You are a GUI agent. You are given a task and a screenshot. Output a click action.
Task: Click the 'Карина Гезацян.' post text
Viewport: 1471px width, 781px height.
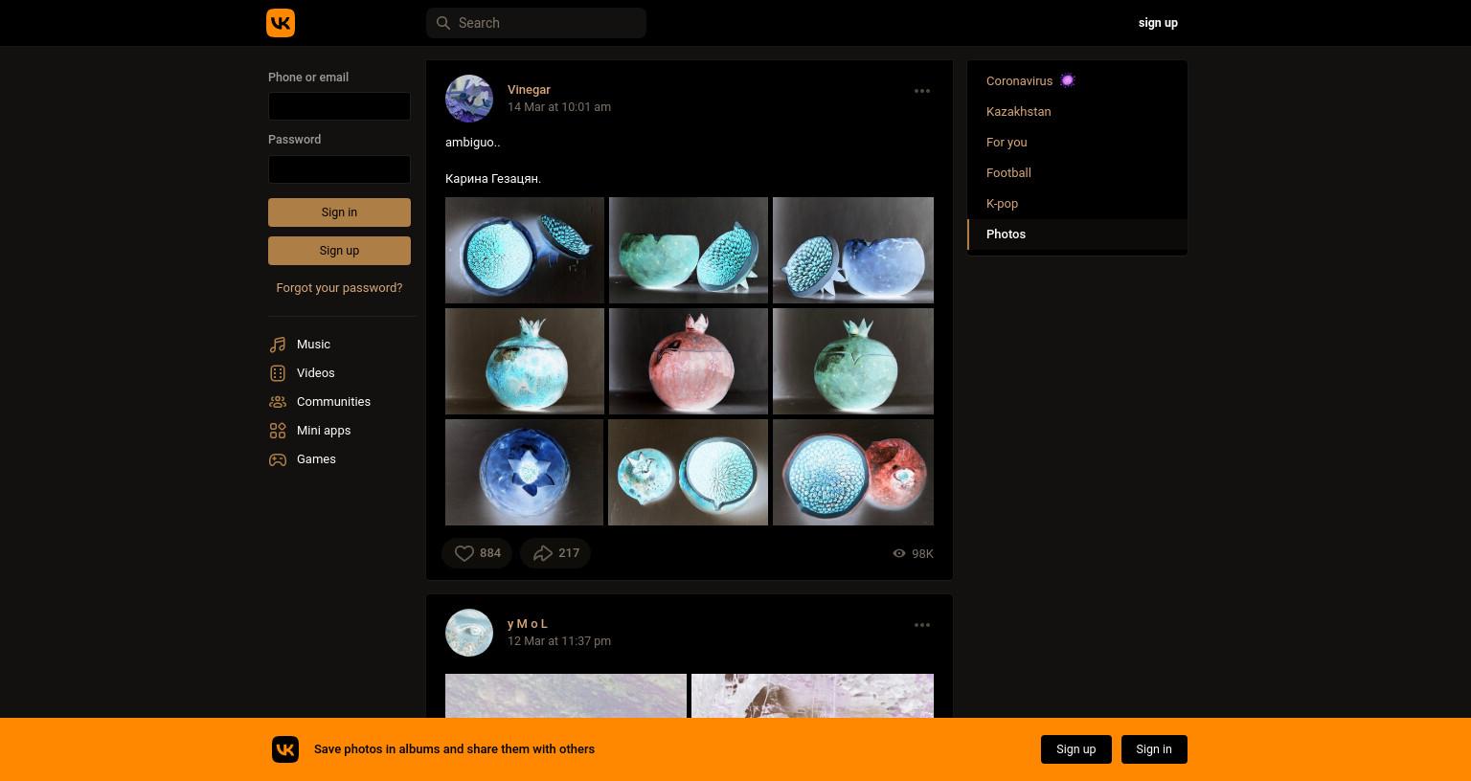(493, 179)
